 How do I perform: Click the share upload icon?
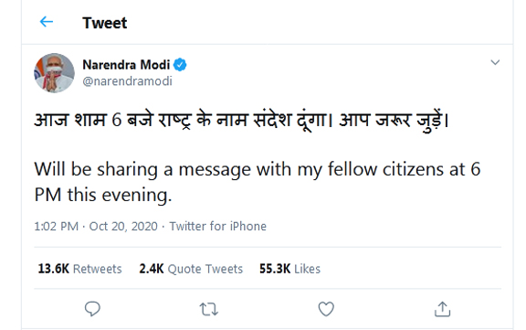(443, 309)
